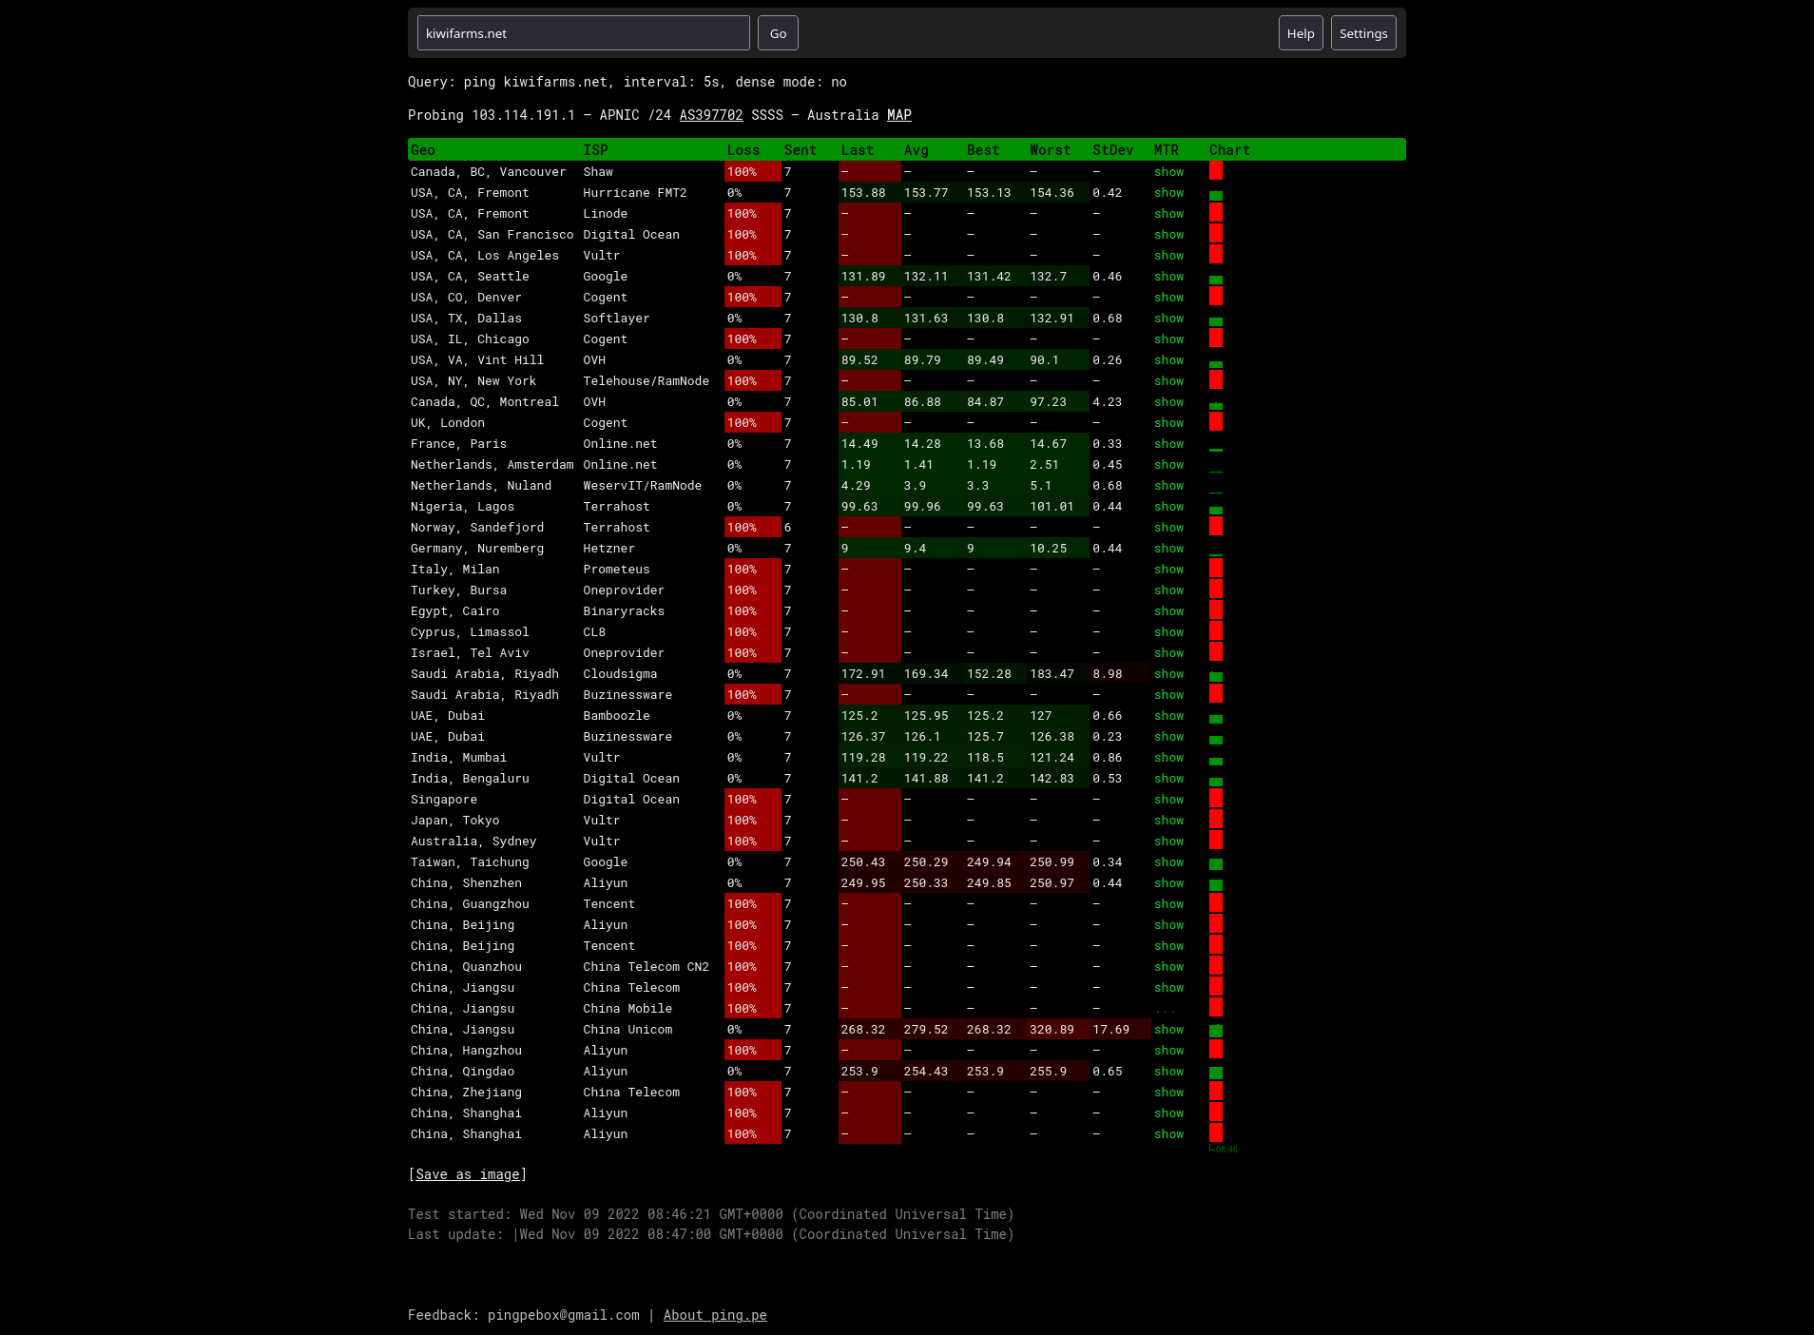Screen dimensions: 1814x1335
Task: Show MTR for Egypt, Cairo Binaryracks
Action: pyautogui.click(x=1168, y=611)
